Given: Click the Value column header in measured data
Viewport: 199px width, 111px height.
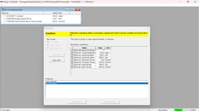Looking at the screenshot, I should click(x=50, y=13).
